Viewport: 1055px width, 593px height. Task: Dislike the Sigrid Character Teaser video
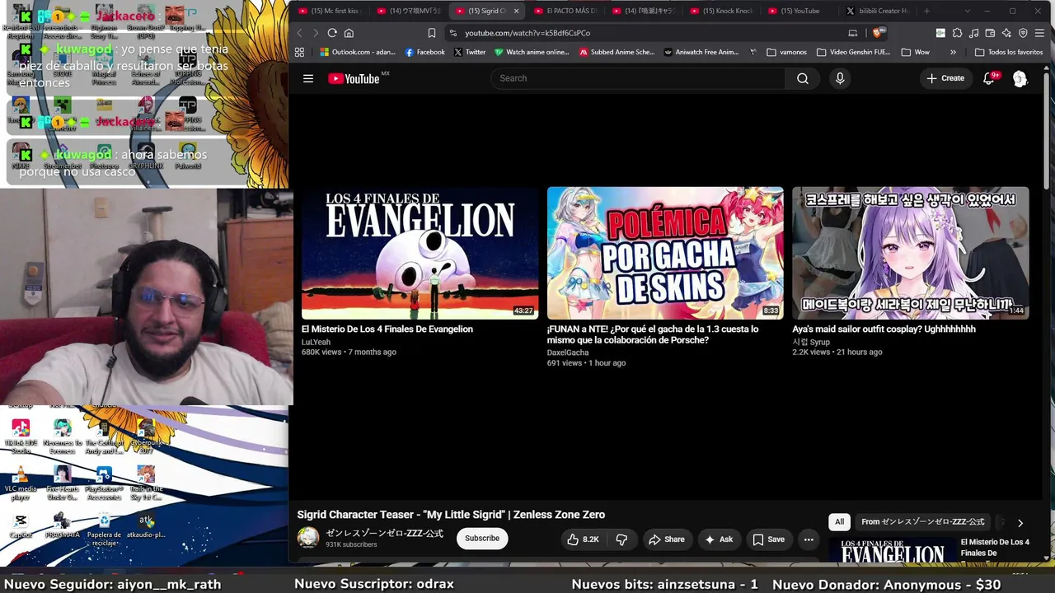click(x=621, y=539)
